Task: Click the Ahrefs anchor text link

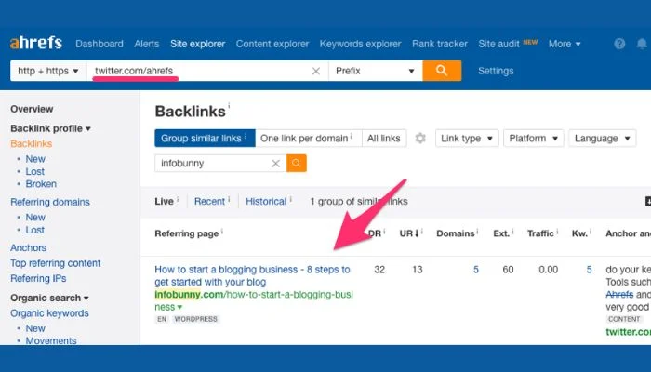Action: [619, 295]
